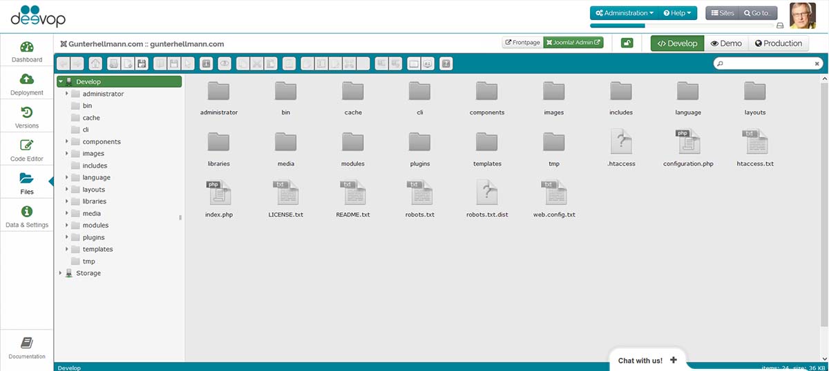
Task: Switch to the Demo environment tab
Action: click(726, 43)
